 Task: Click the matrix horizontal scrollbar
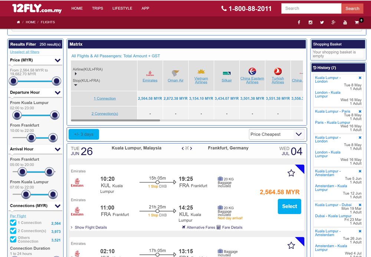[115, 120]
